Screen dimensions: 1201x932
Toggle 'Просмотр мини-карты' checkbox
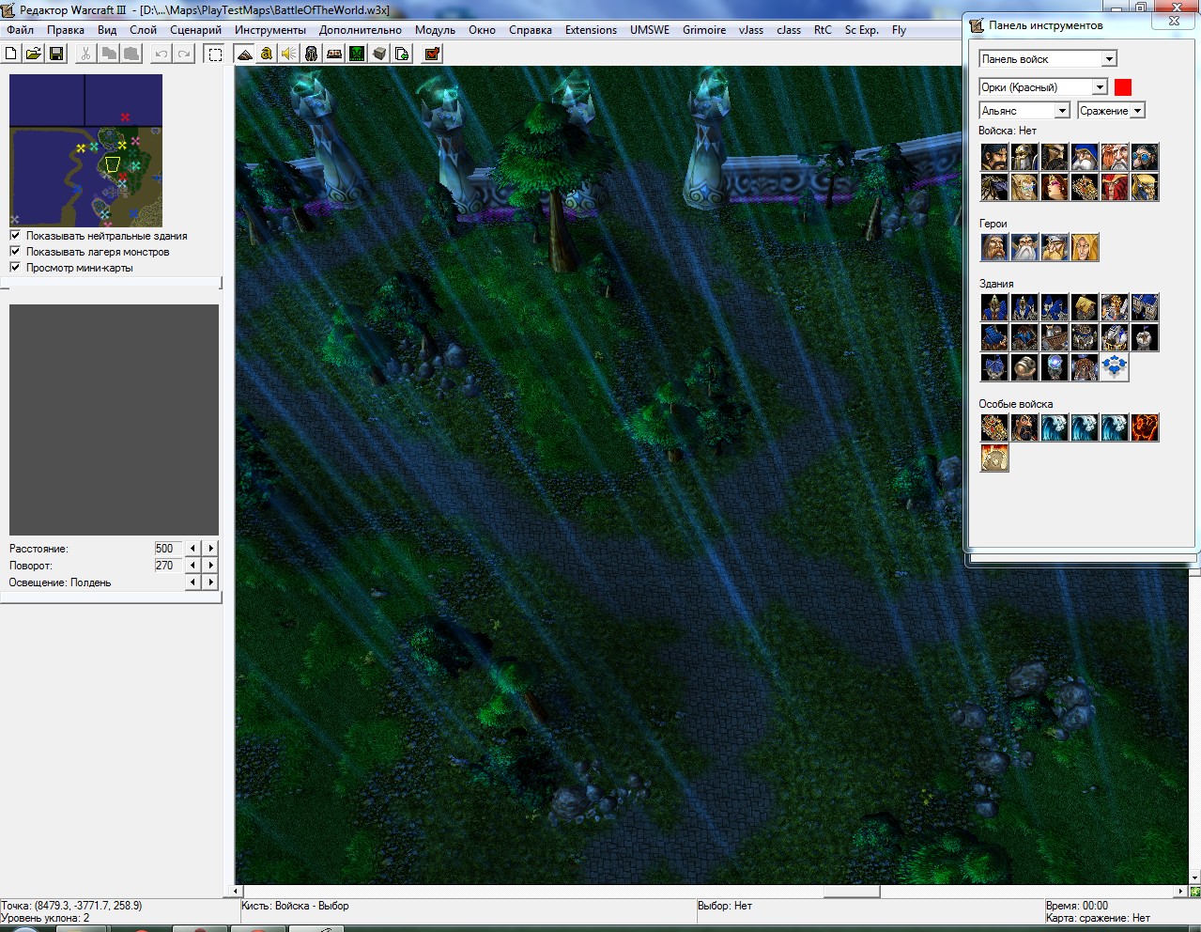(15, 268)
